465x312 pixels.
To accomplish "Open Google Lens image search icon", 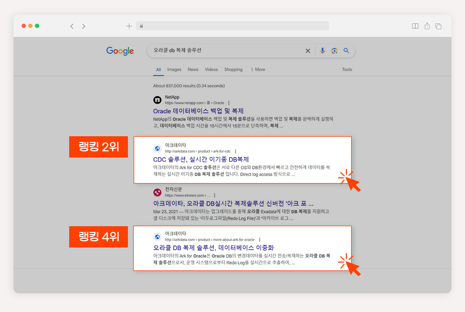I will click(334, 51).
